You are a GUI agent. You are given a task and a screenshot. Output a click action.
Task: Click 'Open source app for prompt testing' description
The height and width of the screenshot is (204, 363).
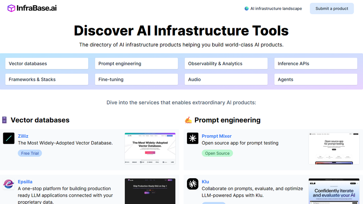click(240, 143)
